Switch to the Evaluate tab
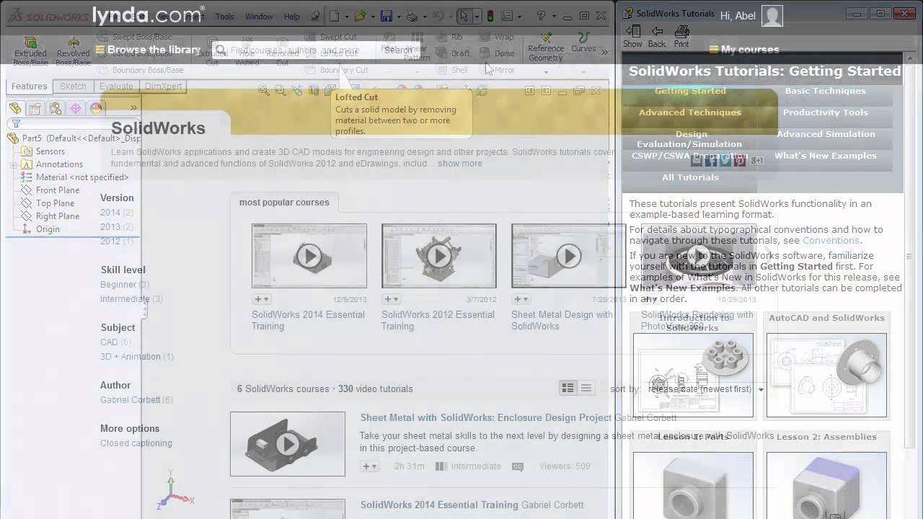 click(116, 86)
